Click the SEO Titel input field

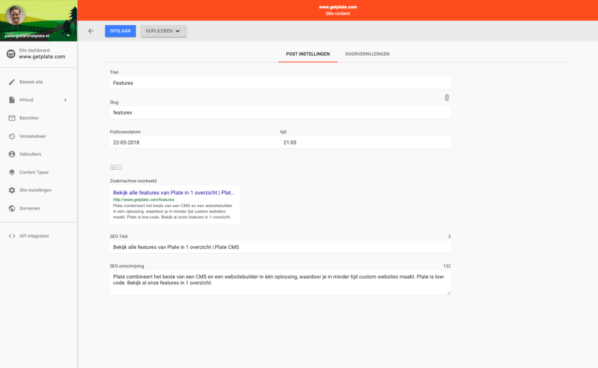click(x=280, y=247)
